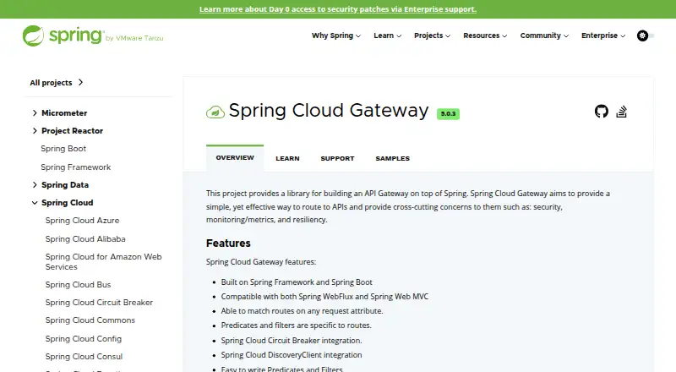Image resolution: width=676 pixels, height=372 pixels.
Task: Switch to the LEARN tab
Action: tap(287, 158)
